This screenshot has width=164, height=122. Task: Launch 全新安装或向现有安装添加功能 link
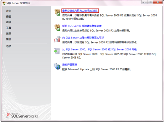coord(80,11)
